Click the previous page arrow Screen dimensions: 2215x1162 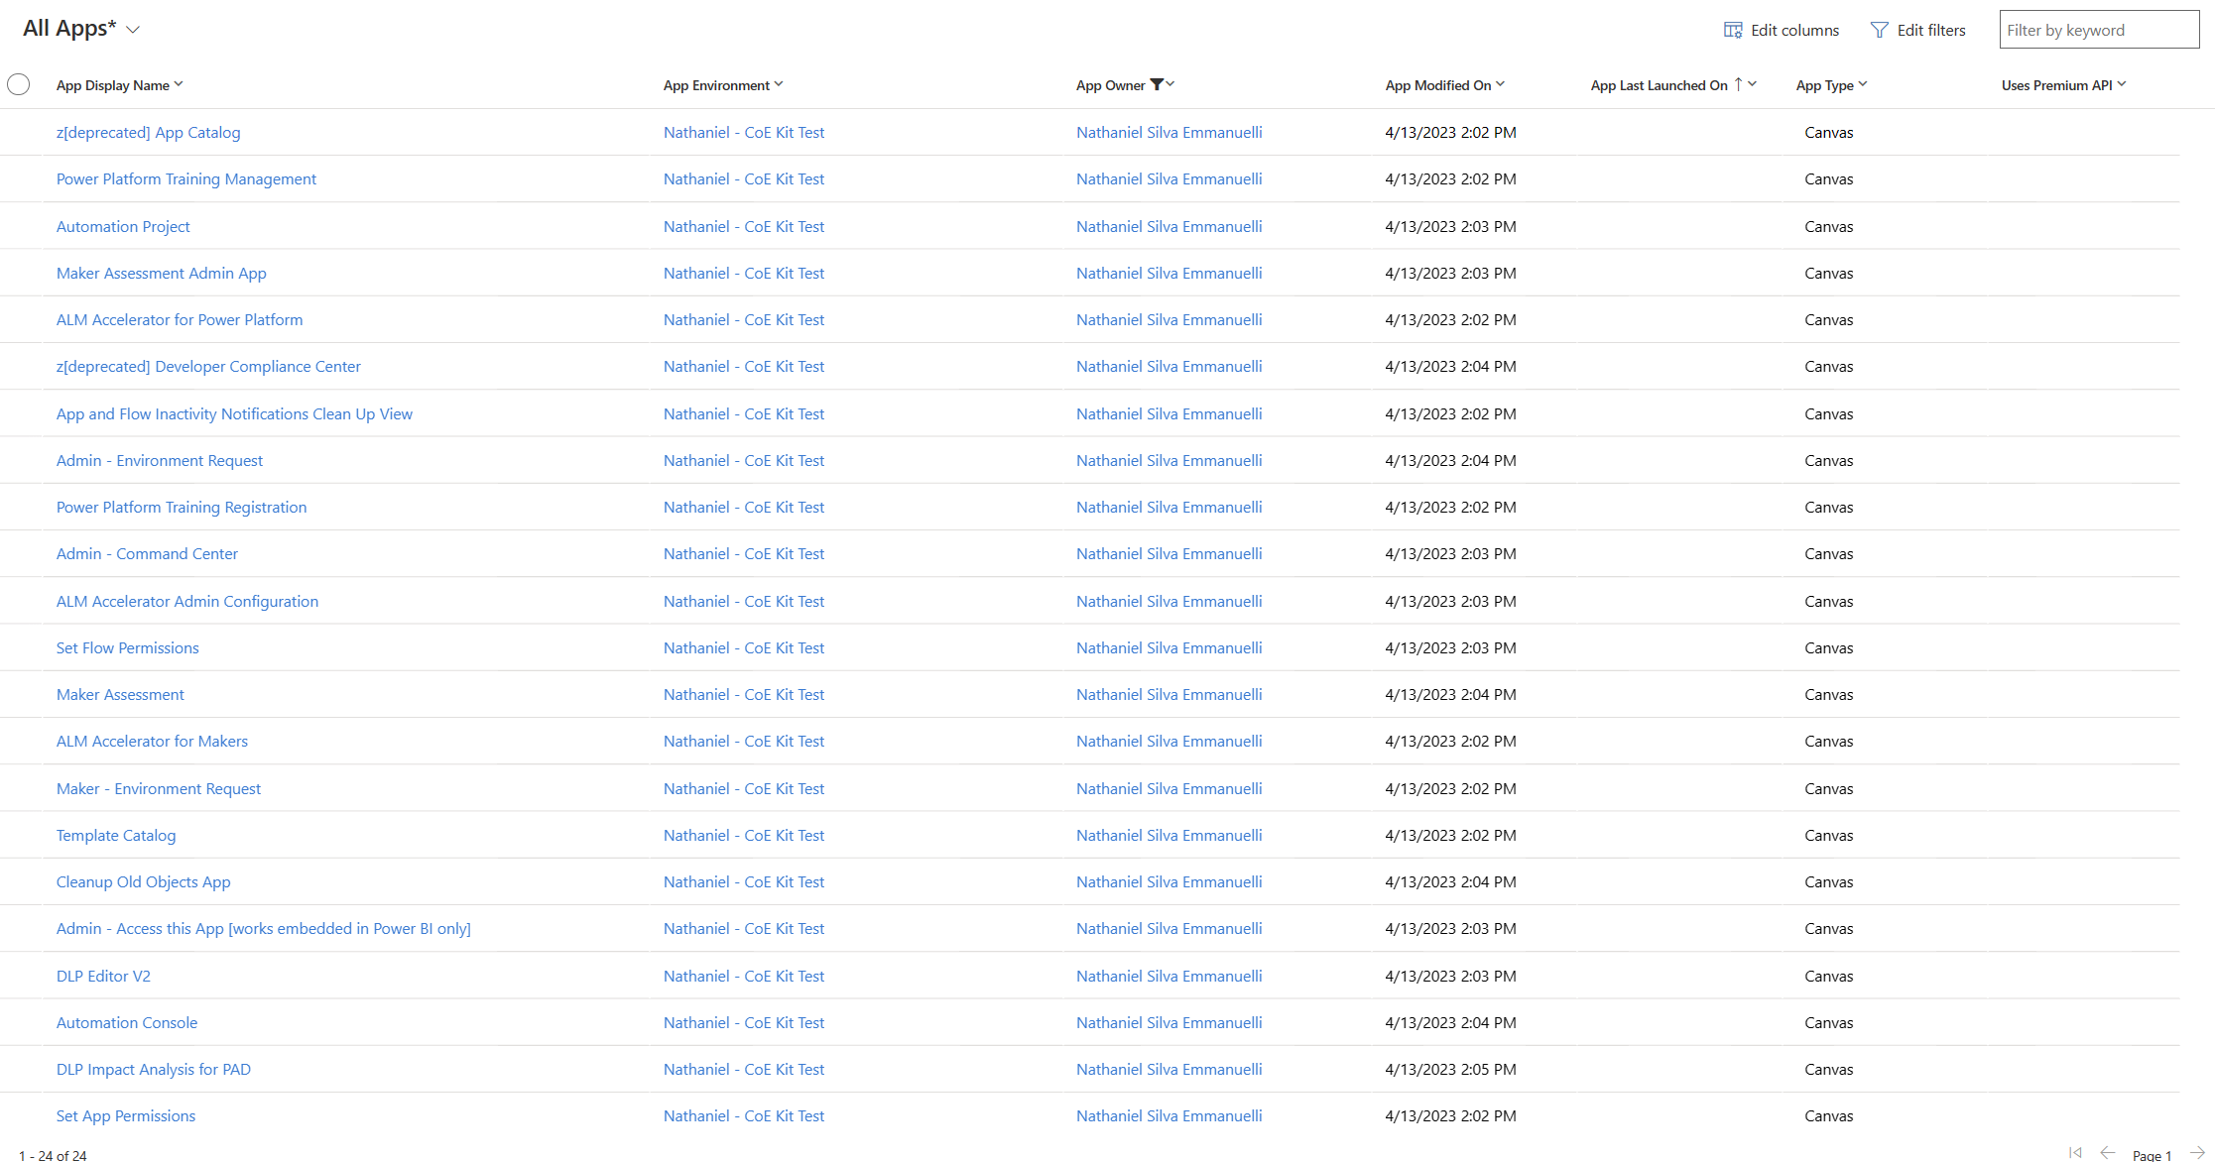click(2107, 1152)
